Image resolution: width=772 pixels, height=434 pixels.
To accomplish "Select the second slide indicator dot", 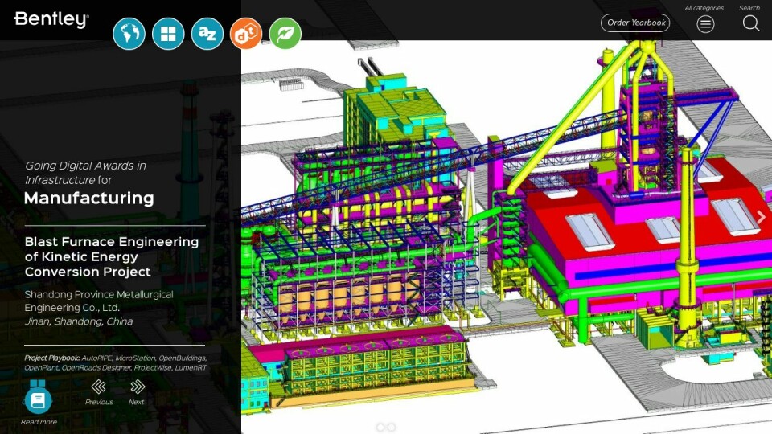I will coord(392,427).
